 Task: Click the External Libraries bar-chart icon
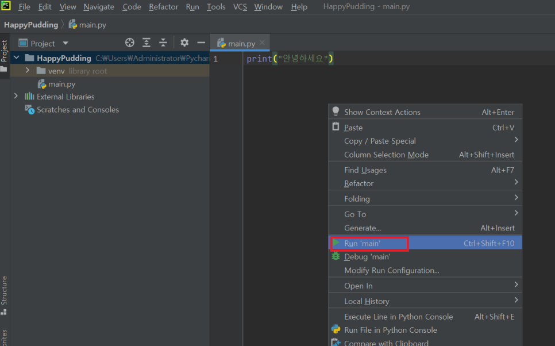pyautogui.click(x=29, y=97)
